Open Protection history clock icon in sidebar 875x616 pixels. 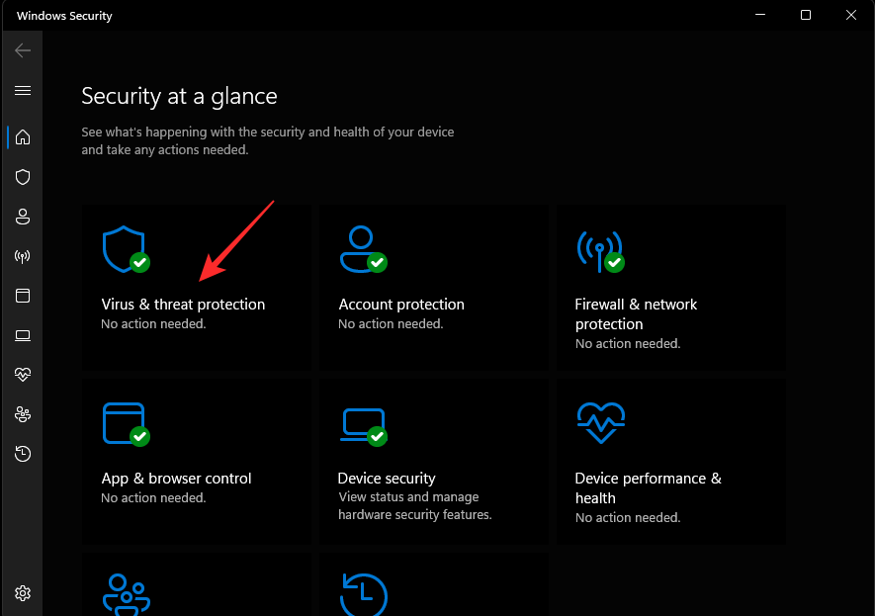(x=22, y=454)
